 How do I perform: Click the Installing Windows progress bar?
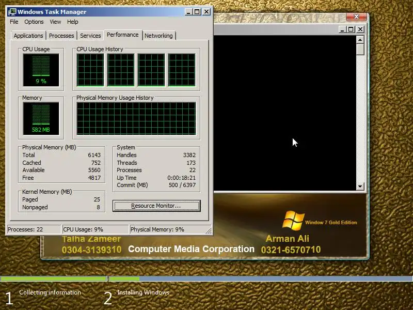[x=261, y=278]
